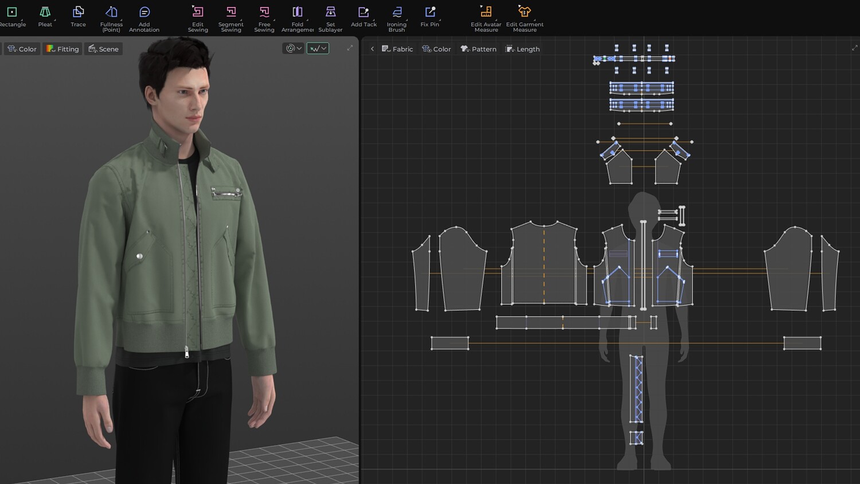Screen dimensions: 860x484
Task: Choose the Fullness (Point) tool
Action: pyautogui.click(x=111, y=19)
